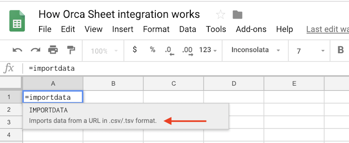This screenshot has width=349, height=143.
Task: Open the zoom 100% dropdown
Action: (x=104, y=51)
